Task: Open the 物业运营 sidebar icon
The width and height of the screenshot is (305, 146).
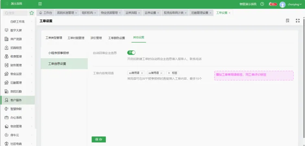Action: [7, 74]
